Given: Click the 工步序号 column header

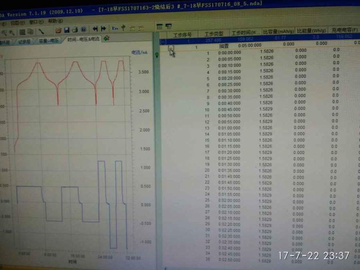Looking at the screenshot, I should tap(182, 35).
